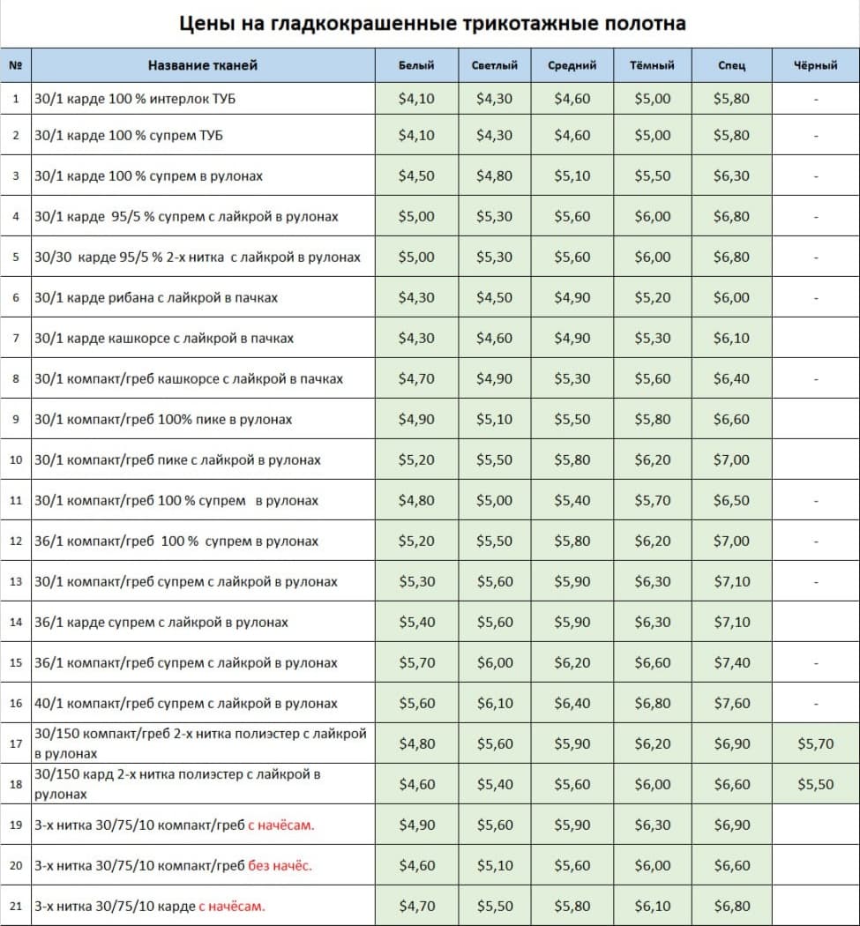860x926 pixels.
Task: Select the '30/1 карде рибана с лайкрой в пачках' cell
Action: pyautogui.click(x=203, y=298)
